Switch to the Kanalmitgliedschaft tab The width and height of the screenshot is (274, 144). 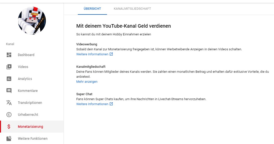point(132,9)
